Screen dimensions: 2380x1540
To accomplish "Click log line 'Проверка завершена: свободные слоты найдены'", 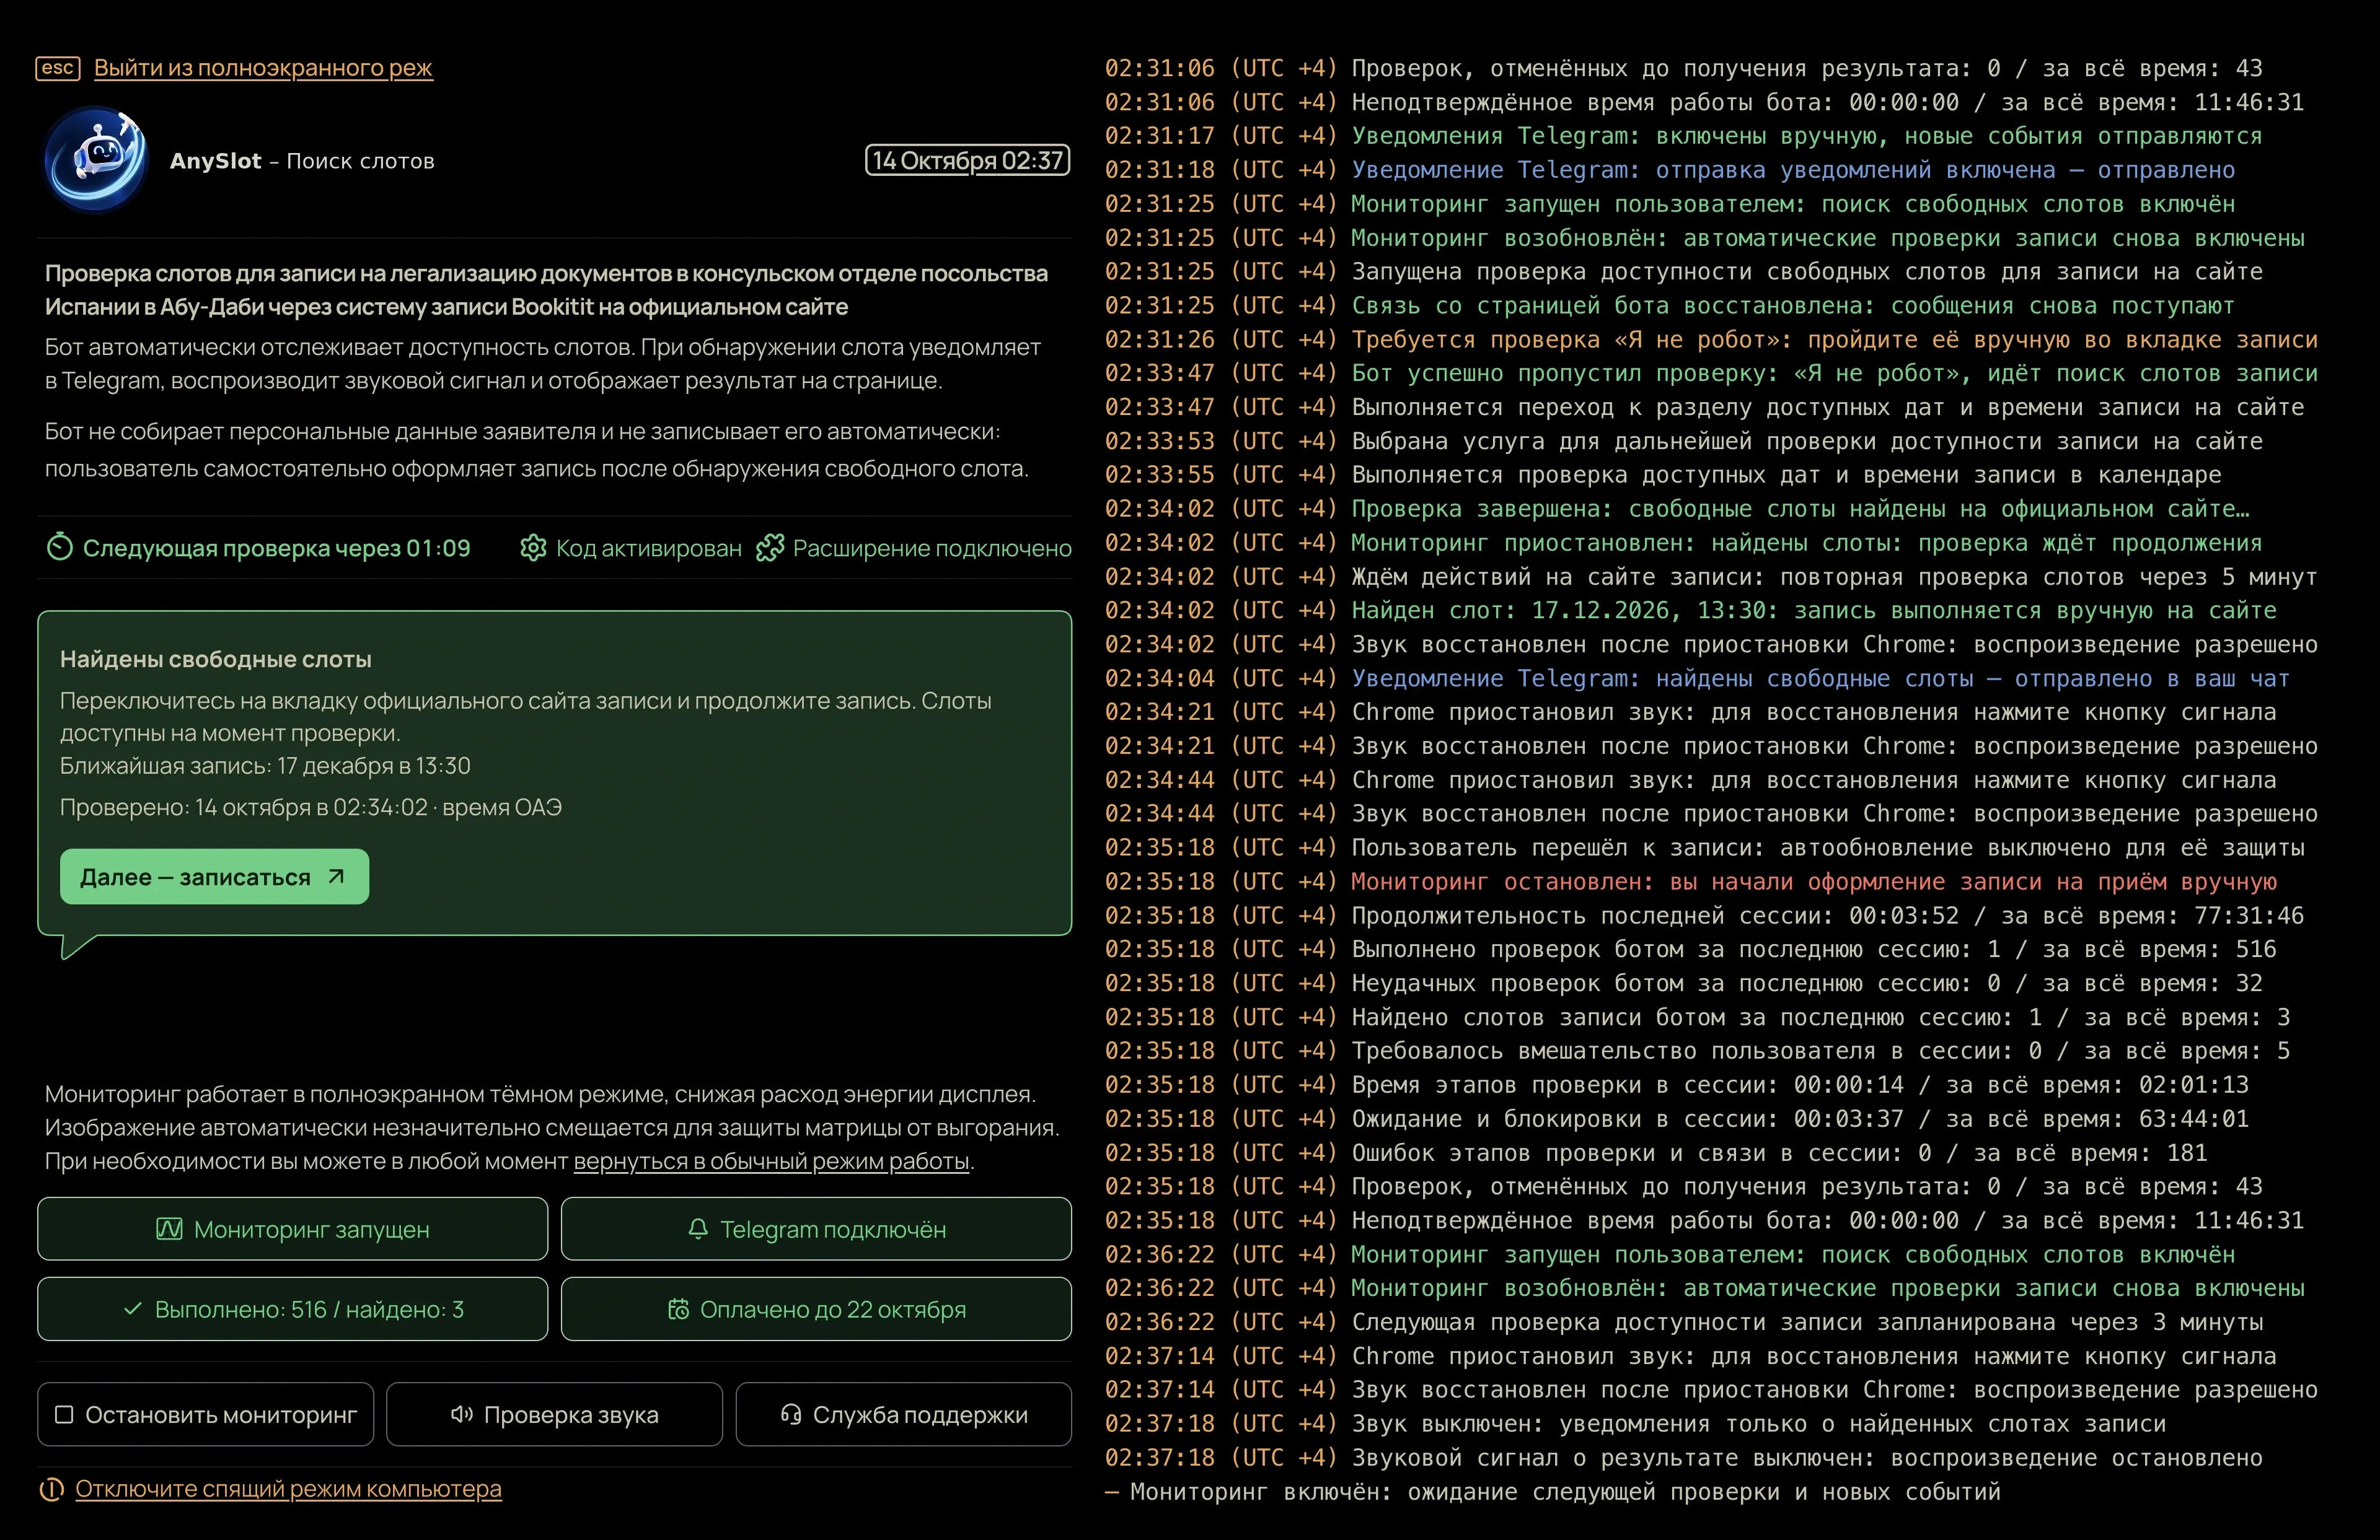I will pyautogui.click(x=1677, y=509).
